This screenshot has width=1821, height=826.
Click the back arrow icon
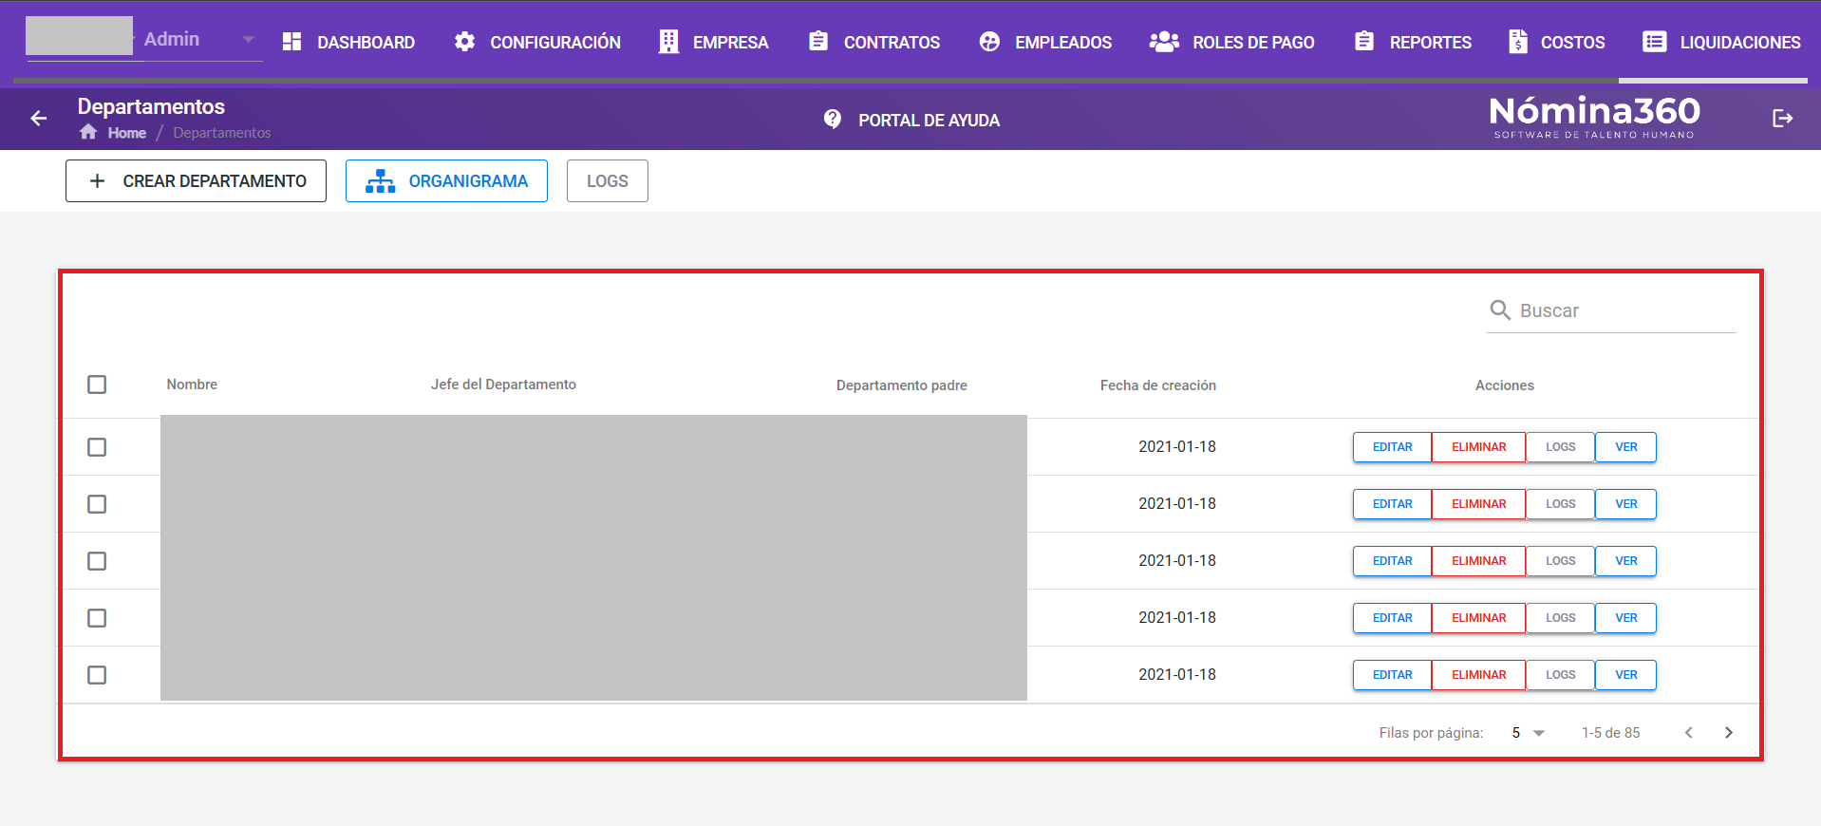pos(39,119)
